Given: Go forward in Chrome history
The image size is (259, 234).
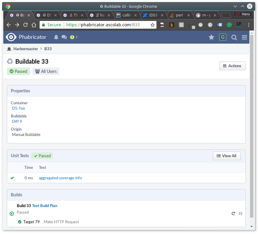Looking at the screenshot, I should pyautogui.click(x=17, y=25).
